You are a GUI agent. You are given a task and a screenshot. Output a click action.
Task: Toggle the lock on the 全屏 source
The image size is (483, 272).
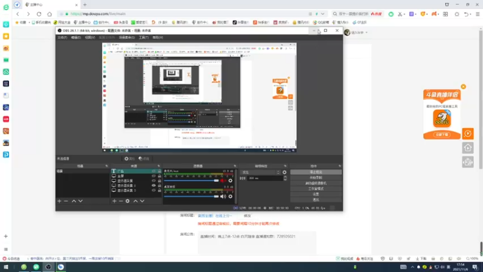159,176
